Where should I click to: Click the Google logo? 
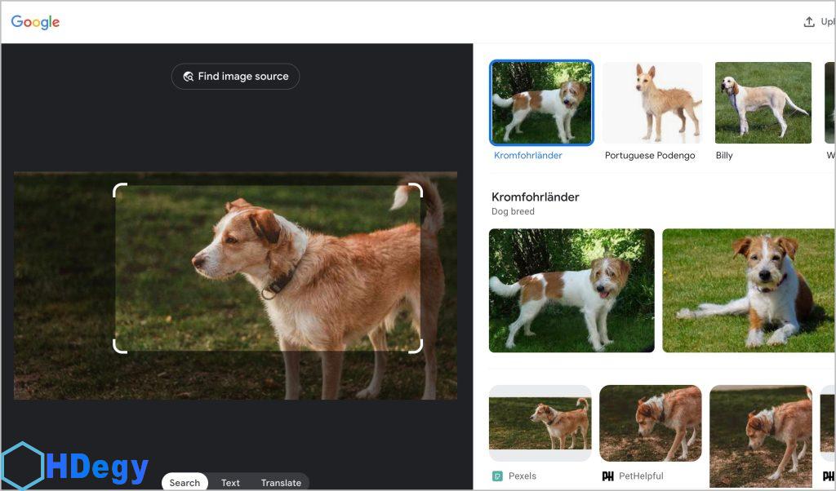tap(35, 22)
